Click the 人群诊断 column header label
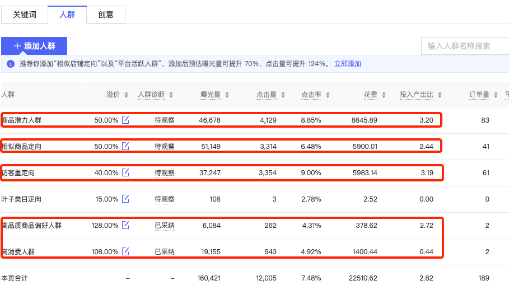Image resolution: width=509 pixels, height=285 pixels. click(151, 95)
